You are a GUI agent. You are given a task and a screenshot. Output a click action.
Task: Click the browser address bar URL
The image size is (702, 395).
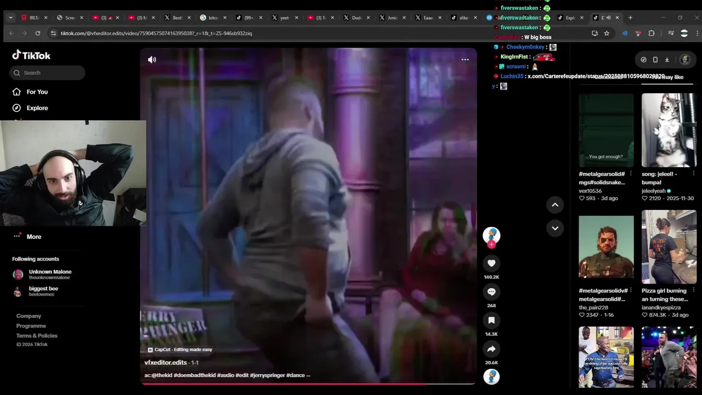[x=156, y=33]
